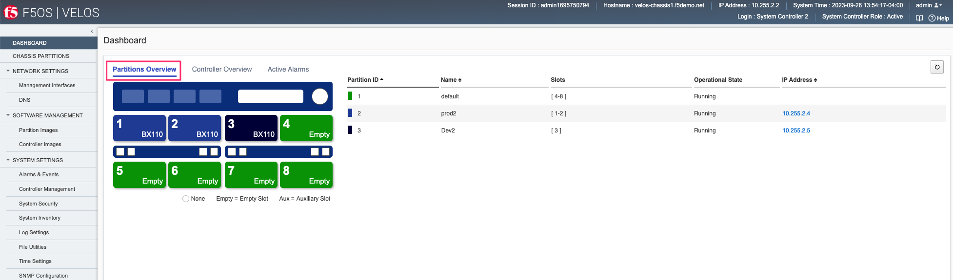Click the refresh button on the dashboard
The width and height of the screenshot is (953, 280).
coord(937,67)
